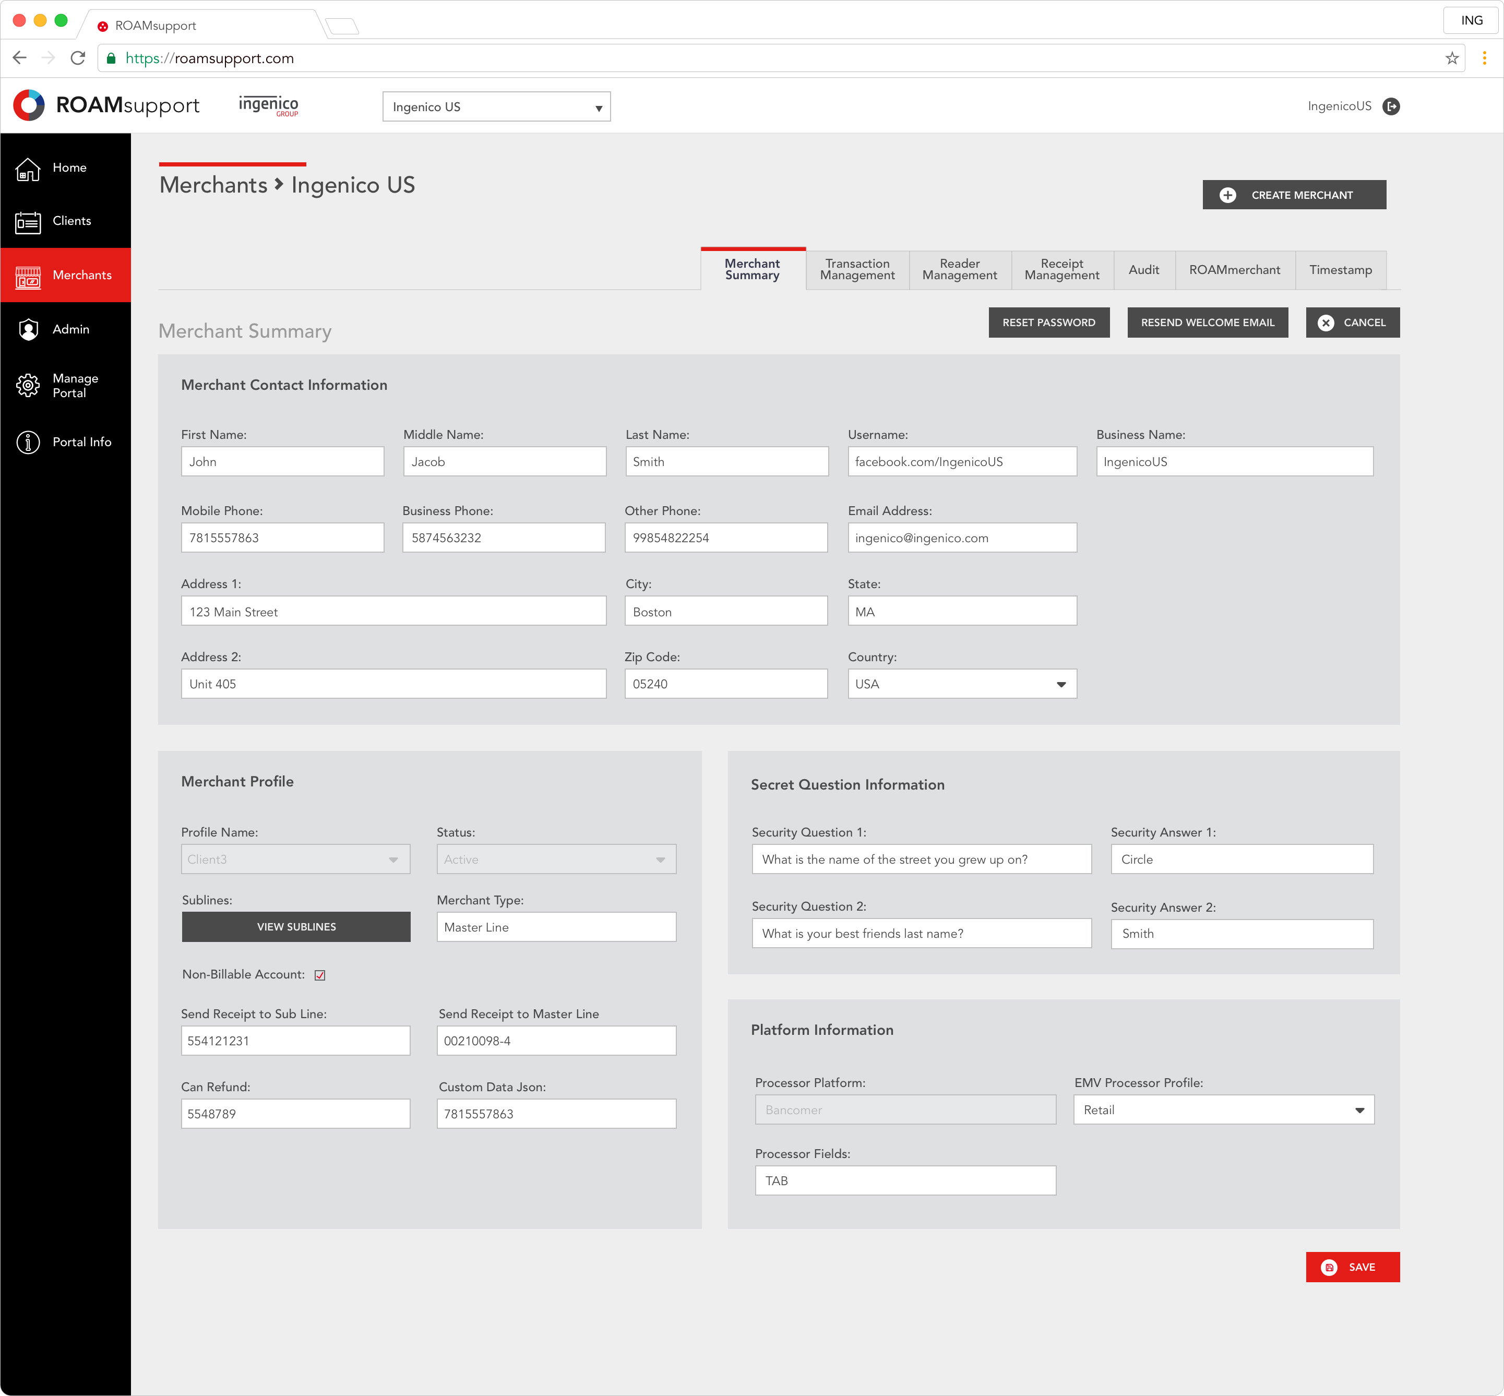Open the Status dropdown
The image size is (1504, 1396).
pos(556,859)
